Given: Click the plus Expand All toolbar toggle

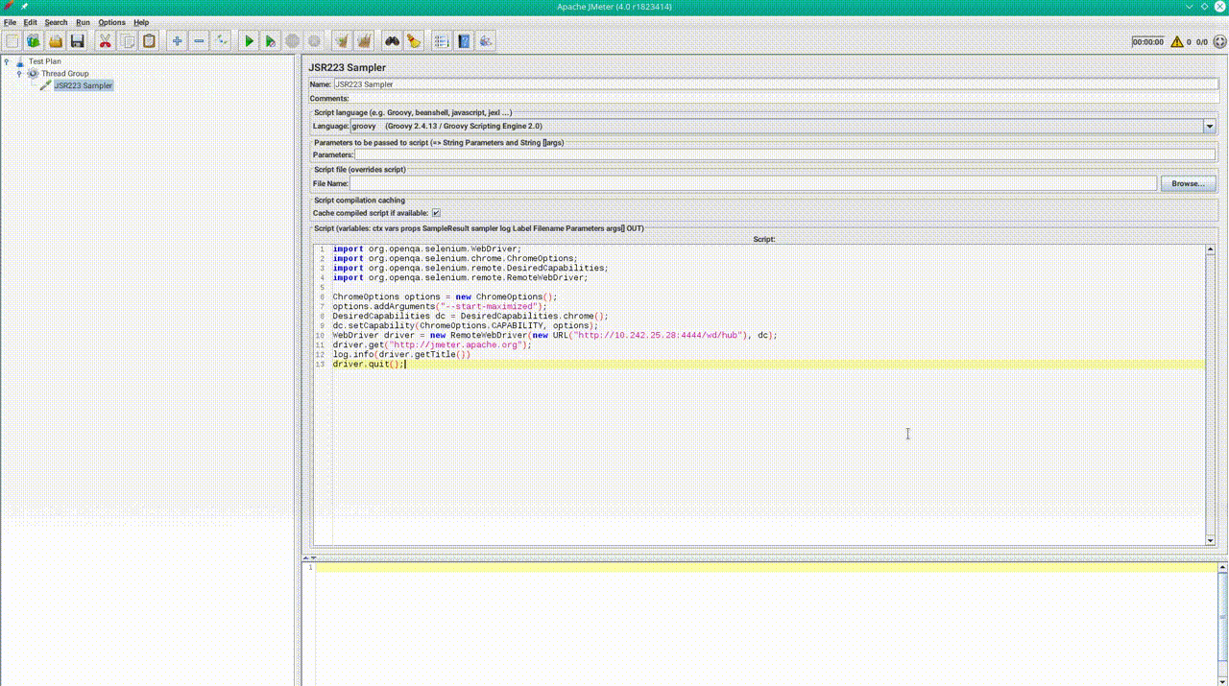Looking at the screenshot, I should (x=177, y=41).
